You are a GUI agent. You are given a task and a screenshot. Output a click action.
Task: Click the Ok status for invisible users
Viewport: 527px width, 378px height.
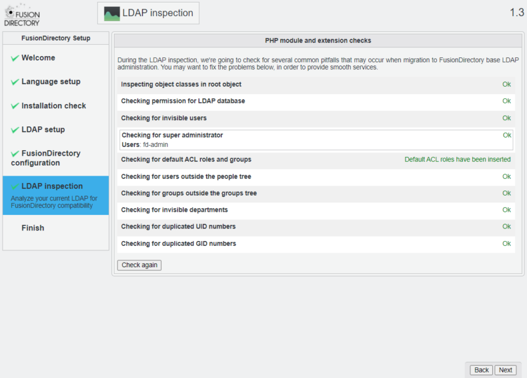coord(506,118)
